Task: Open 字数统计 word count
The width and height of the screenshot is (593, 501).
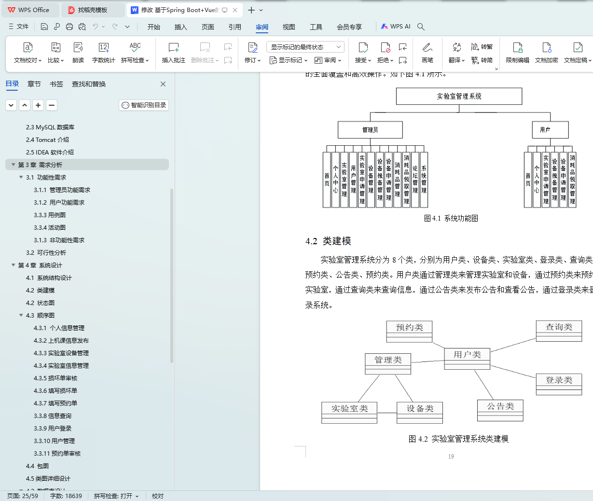Action: coord(103,53)
